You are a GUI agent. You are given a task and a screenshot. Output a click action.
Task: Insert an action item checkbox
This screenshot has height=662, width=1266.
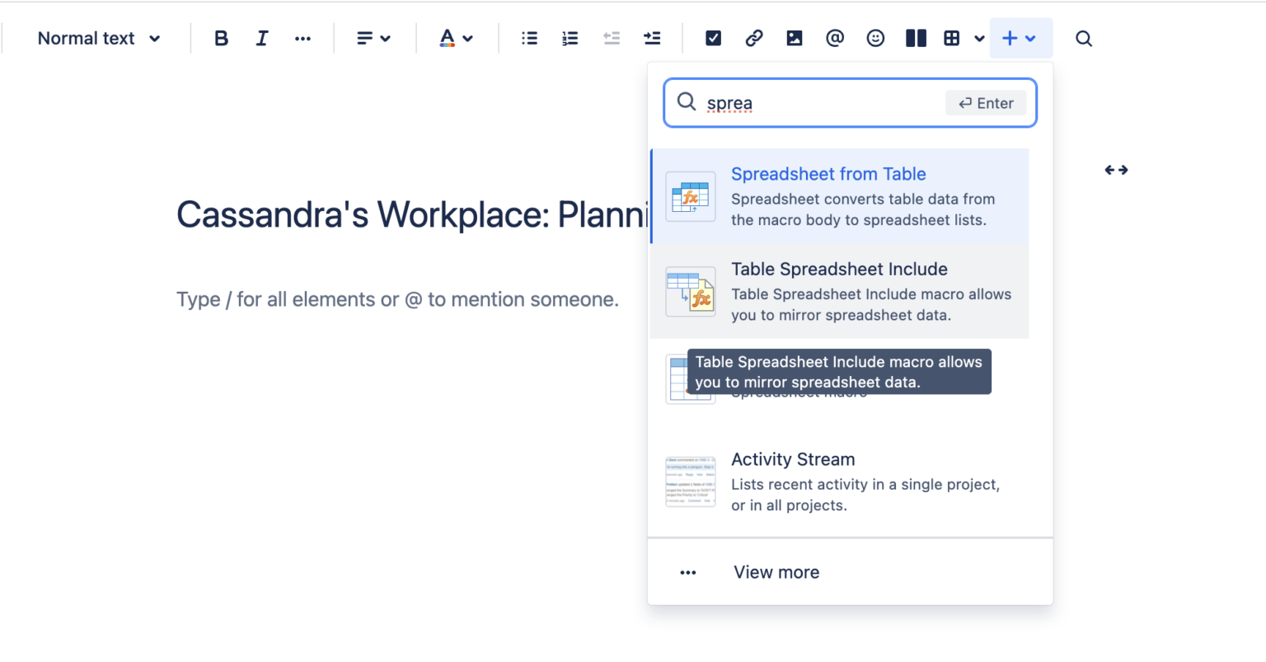click(x=712, y=38)
